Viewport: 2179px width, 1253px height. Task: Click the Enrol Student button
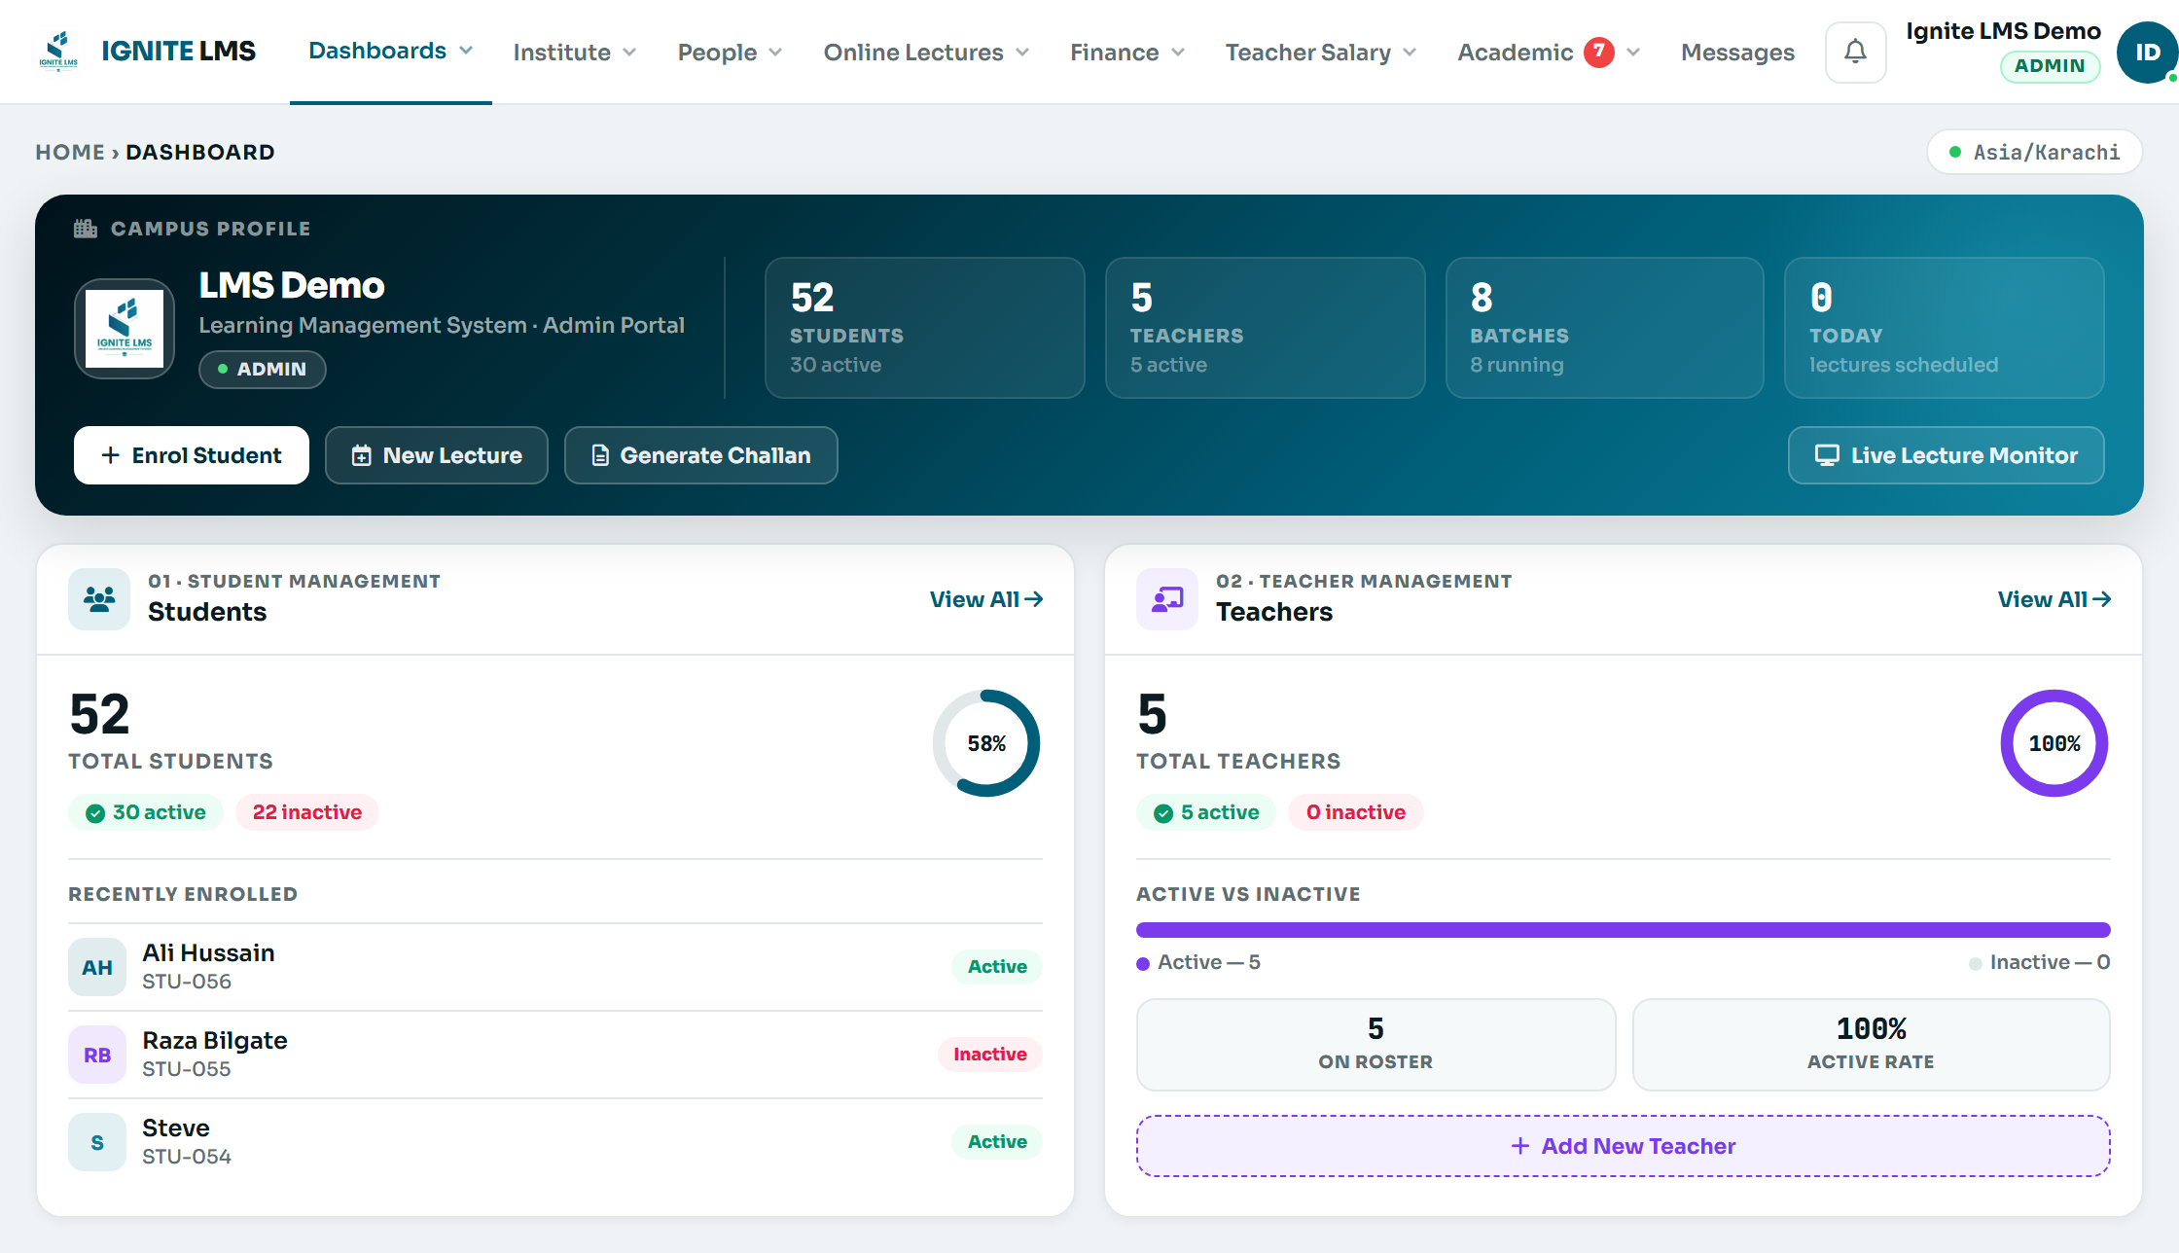coord(192,455)
